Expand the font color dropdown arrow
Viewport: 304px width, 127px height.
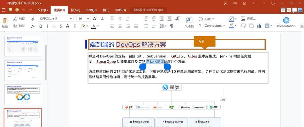point(98,26)
